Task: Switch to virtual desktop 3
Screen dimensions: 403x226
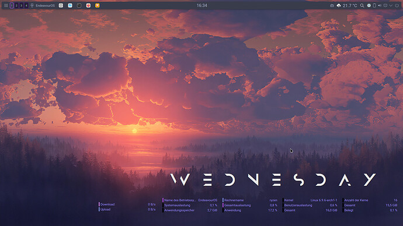Action: [22, 5]
